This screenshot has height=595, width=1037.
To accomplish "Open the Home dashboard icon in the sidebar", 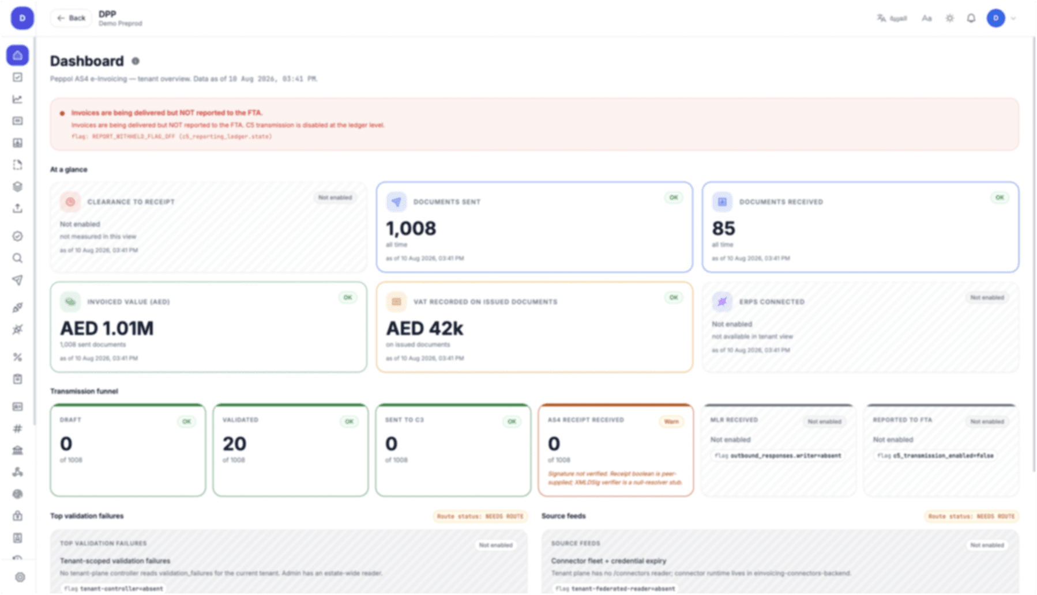I will click(18, 55).
